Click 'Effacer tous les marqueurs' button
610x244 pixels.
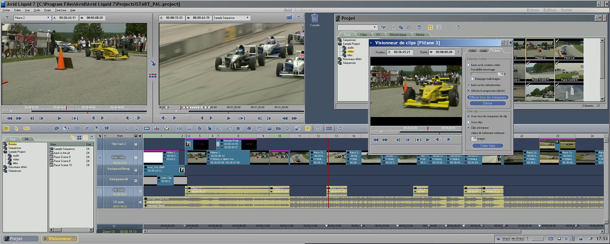pyautogui.click(x=488, y=97)
